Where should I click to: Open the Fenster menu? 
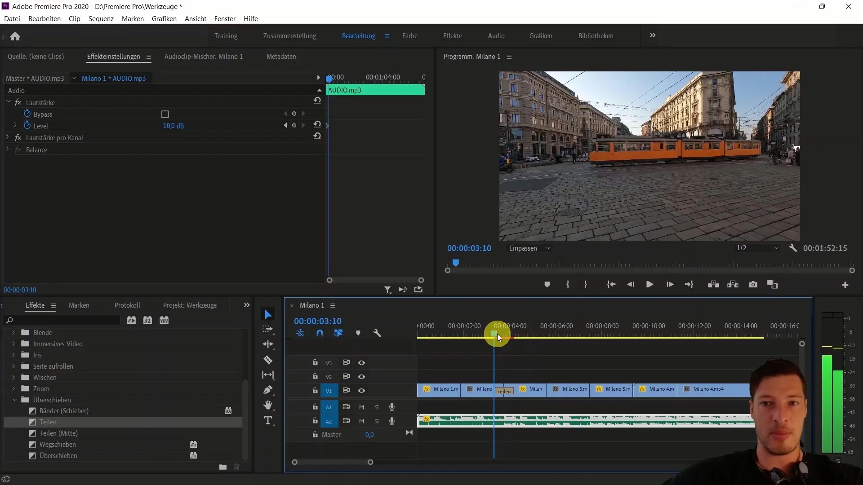tap(225, 19)
